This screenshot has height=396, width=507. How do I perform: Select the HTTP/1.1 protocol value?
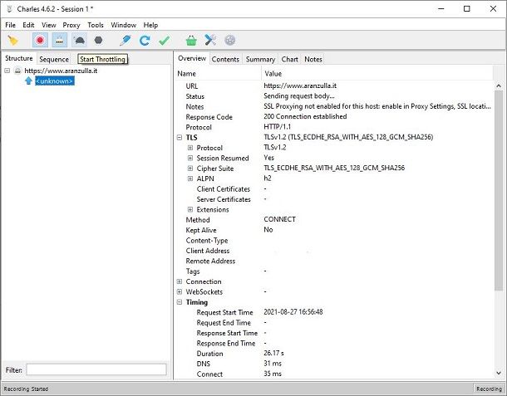coord(277,127)
